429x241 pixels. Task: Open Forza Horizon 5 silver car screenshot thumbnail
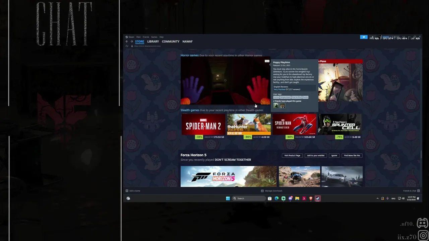(x=342, y=176)
